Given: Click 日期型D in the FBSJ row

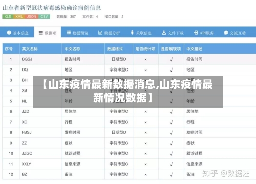Looking at the screenshot, I should (x=119, y=132).
